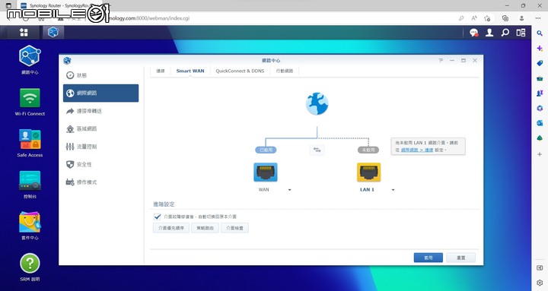Select 操作模式 in the left sidebar

[x=100, y=182]
